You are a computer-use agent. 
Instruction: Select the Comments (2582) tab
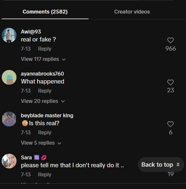coord(45,12)
